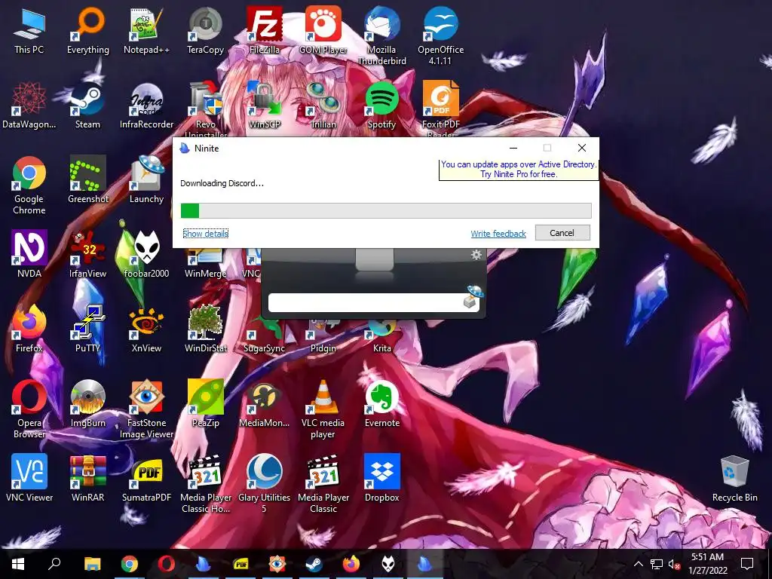Viewport: 772px width, 579px height.
Task: Open the Everything search desktop icon
Action: [x=88, y=30]
